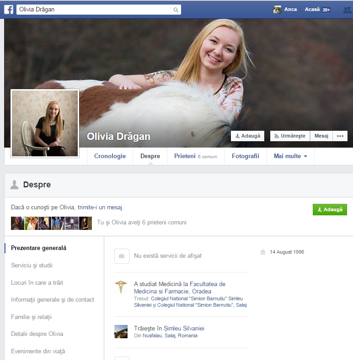353x362 pixels.
Task: Switch to the Cronologie tab
Action: [110, 156]
